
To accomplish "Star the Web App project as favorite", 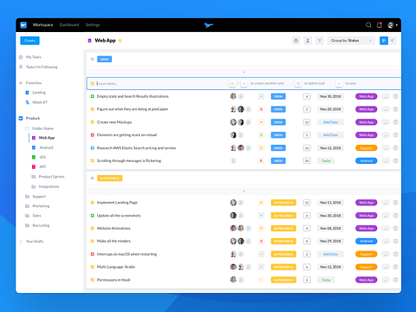I will click(120, 41).
